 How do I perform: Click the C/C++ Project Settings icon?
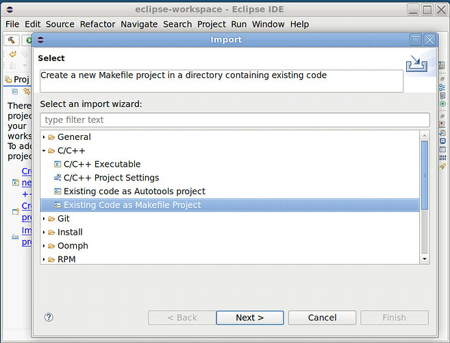click(x=58, y=178)
